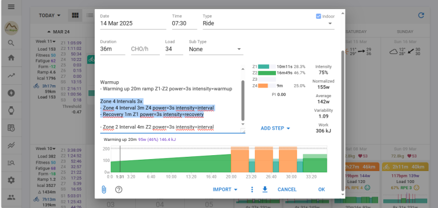The image size is (438, 208).
Task: Download the workout file icon
Action: pos(265,190)
